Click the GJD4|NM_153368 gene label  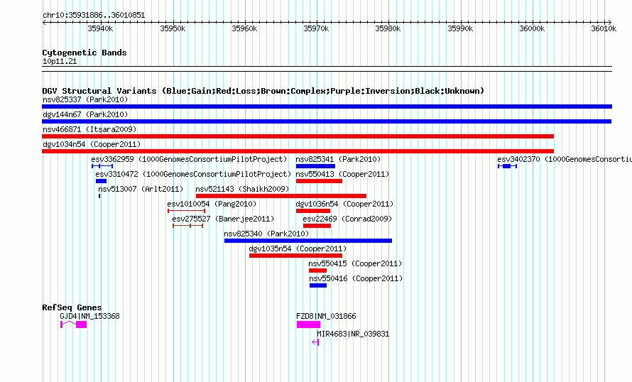[89, 316]
